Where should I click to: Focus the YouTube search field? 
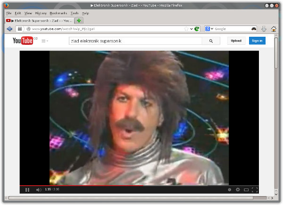click(135, 41)
